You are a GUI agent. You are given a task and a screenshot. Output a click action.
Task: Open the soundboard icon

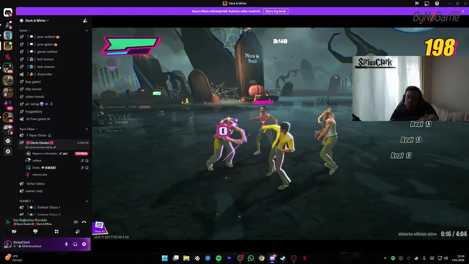78,231
